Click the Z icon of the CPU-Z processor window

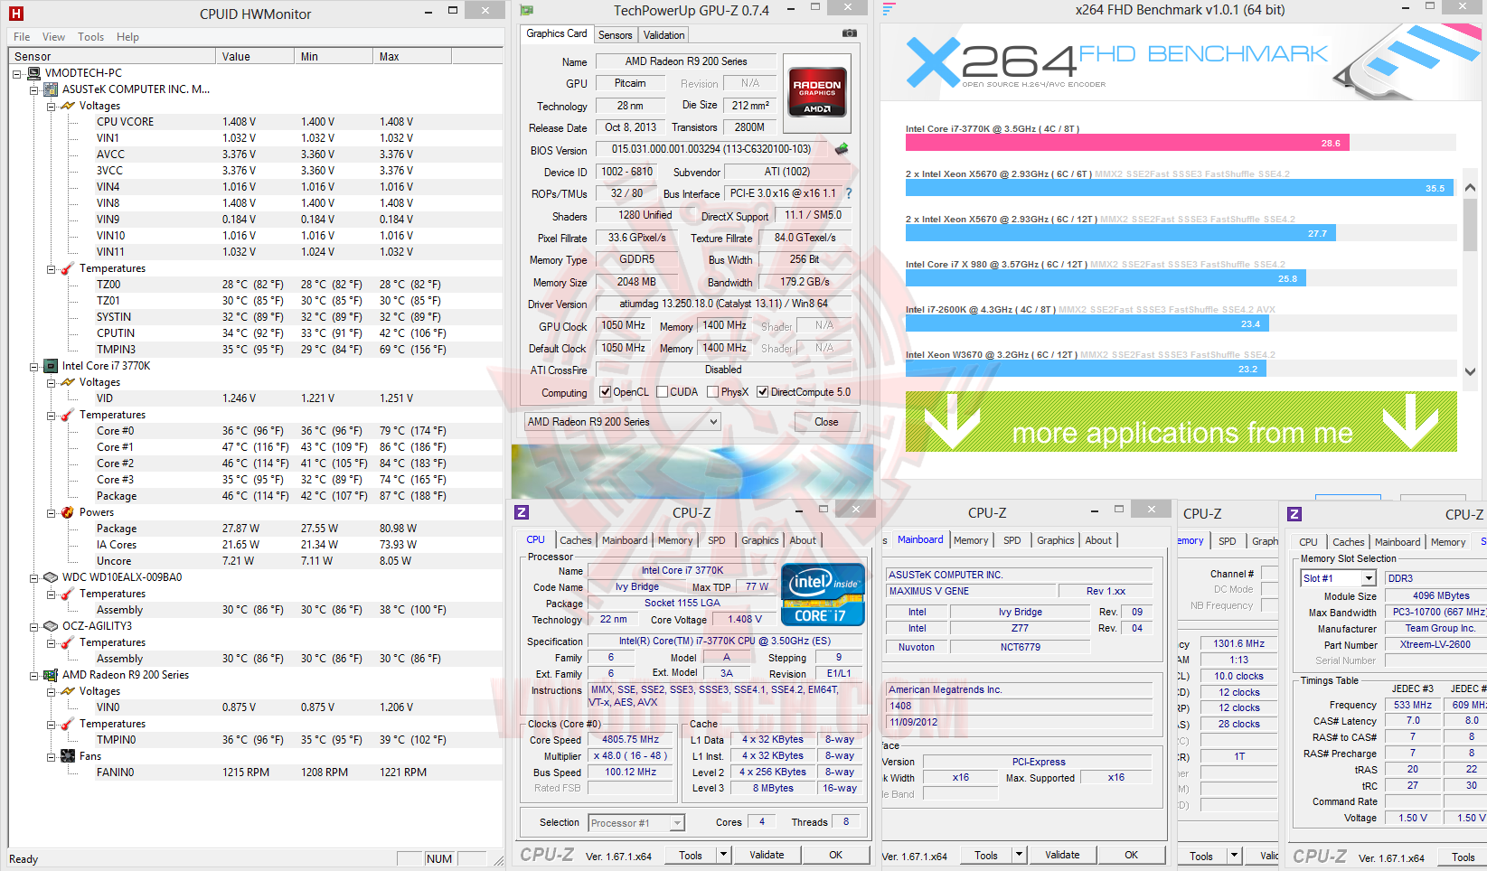coord(522,512)
